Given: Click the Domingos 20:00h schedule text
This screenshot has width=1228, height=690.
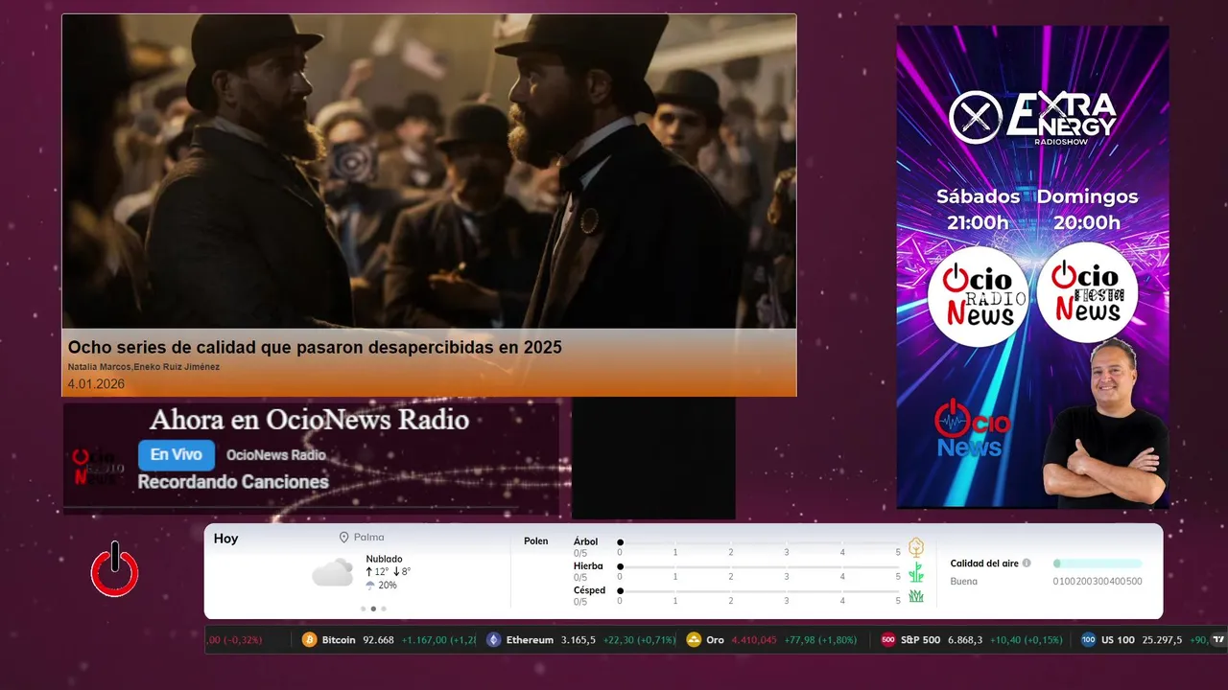Looking at the screenshot, I should click(x=1087, y=209).
